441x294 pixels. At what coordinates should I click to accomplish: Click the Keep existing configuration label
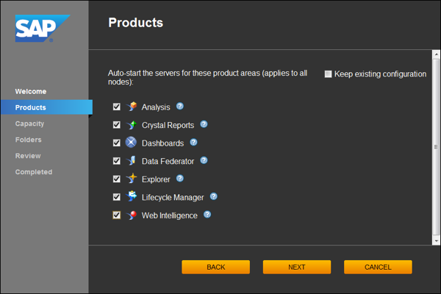380,74
